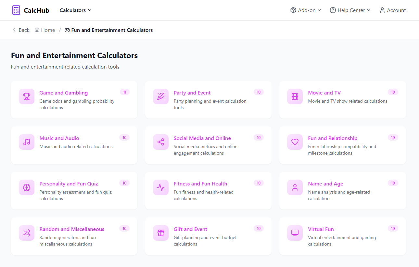Click the current breadcrumb 'Fun and Entertainment Calculators'
Image resolution: width=419 pixels, height=267 pixels.
tap(112, 30)
